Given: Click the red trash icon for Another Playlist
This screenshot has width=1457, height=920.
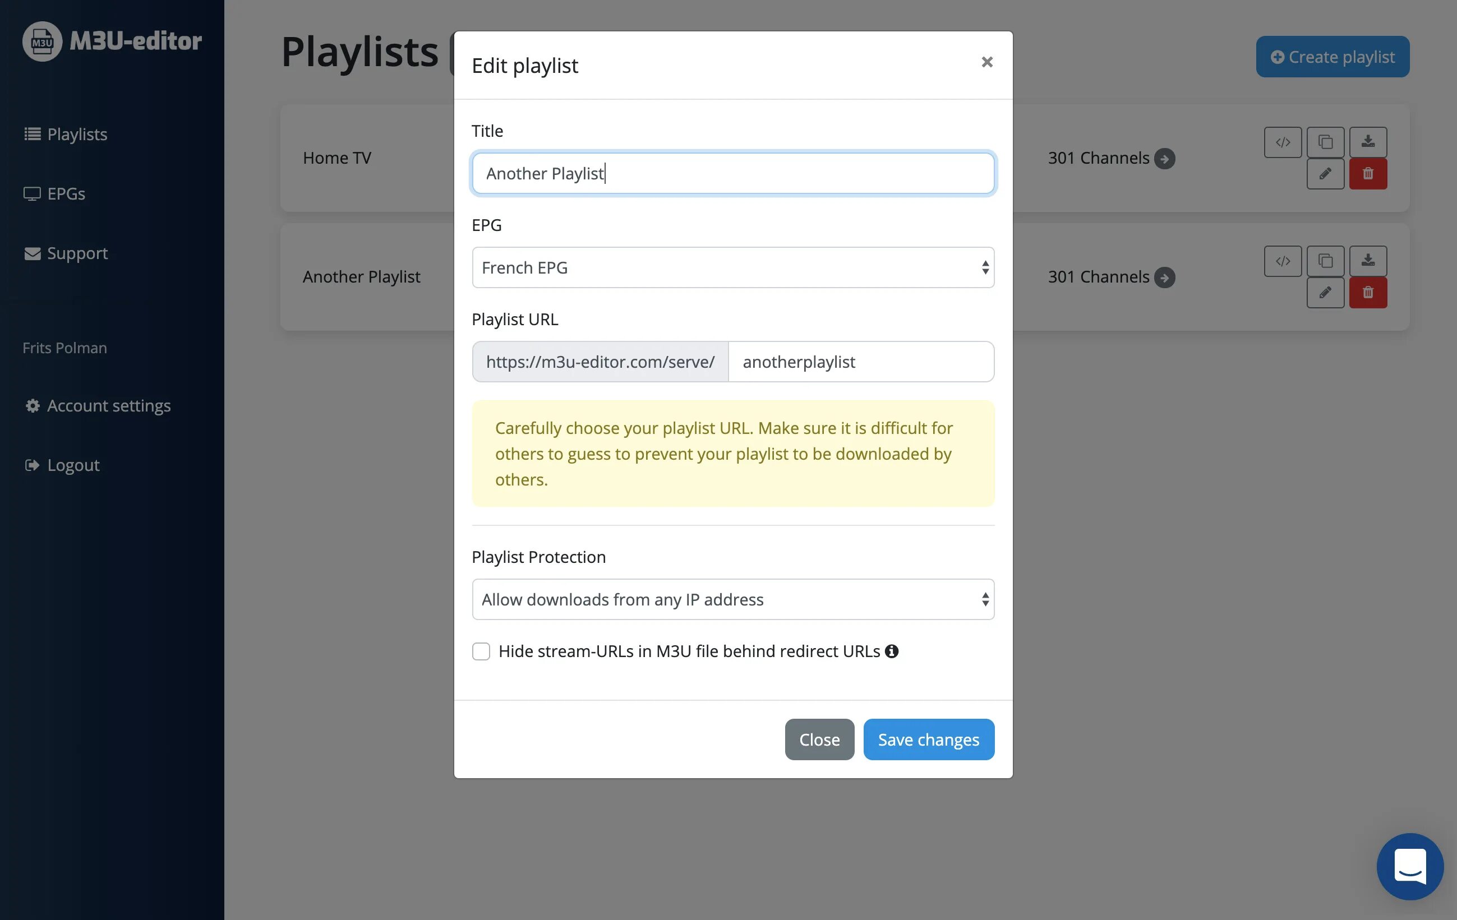Looking at the screenshot, I should tap(1367, 293).
